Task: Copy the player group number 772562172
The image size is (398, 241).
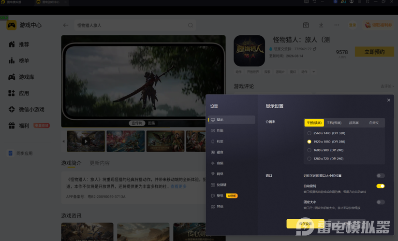Action: click(x=315, y=49)
